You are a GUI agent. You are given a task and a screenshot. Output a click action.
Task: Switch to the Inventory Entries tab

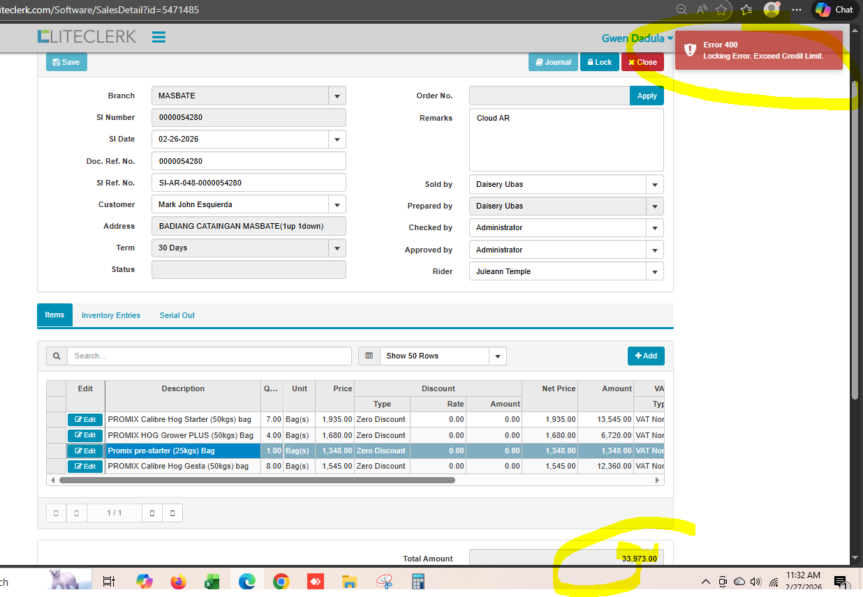(x=111, y=315)
